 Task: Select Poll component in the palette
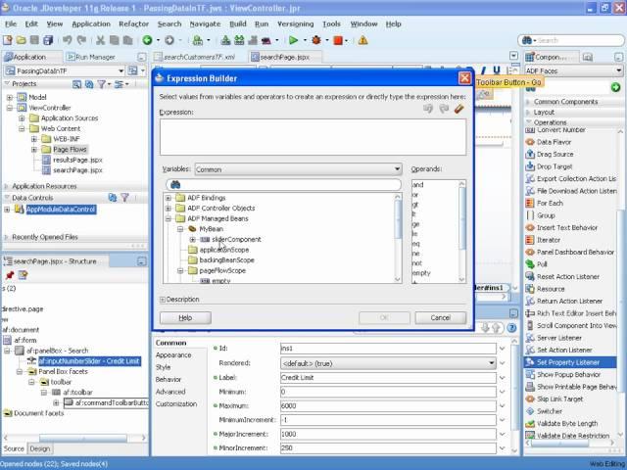pos(542,264)
